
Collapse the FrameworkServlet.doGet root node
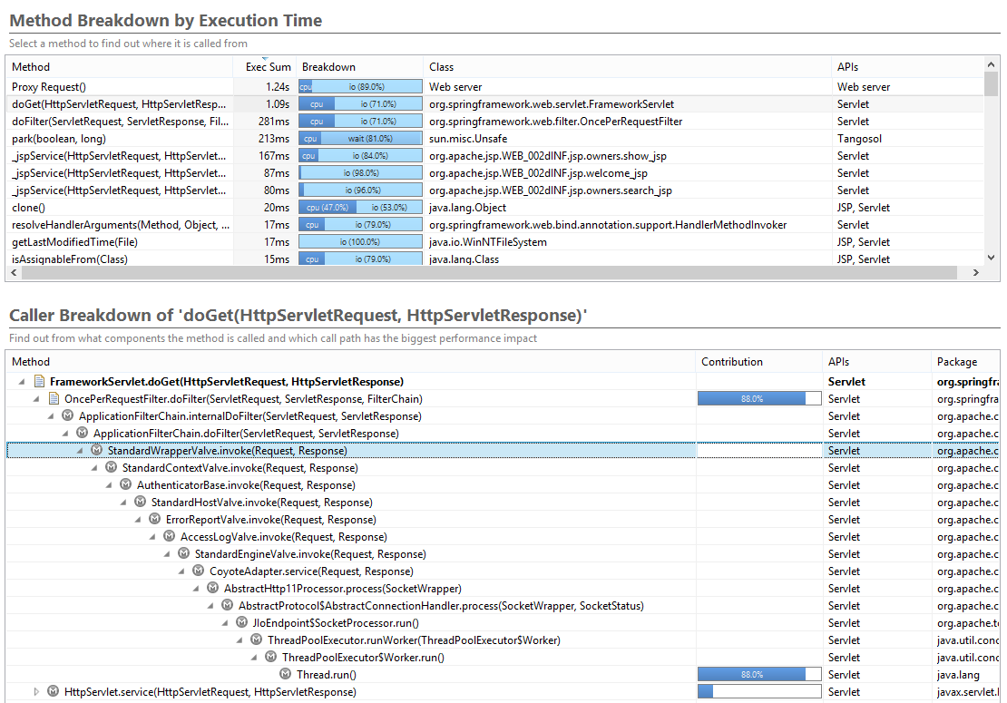[22, 382]
